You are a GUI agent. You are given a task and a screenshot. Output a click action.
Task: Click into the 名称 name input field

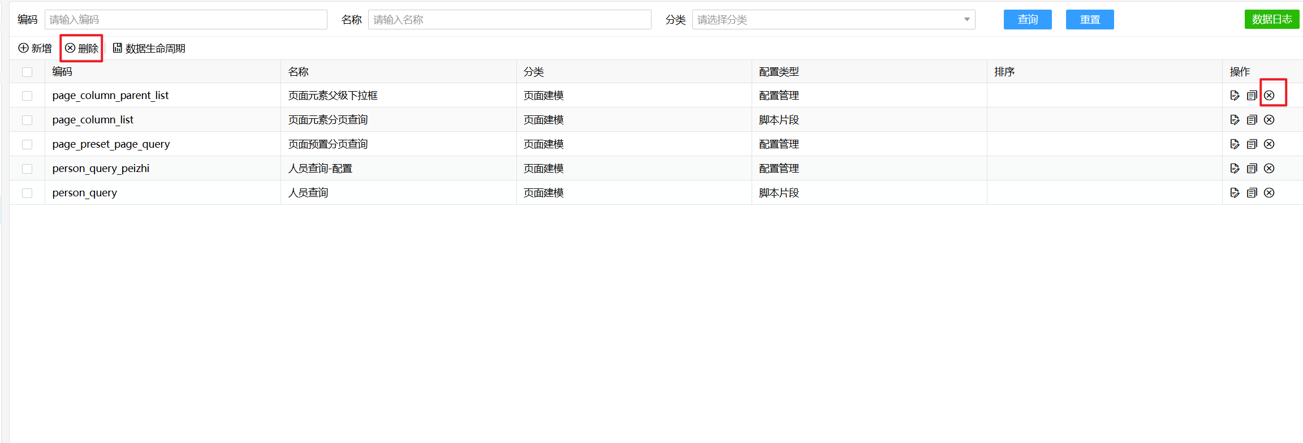(x=509, y=20)
